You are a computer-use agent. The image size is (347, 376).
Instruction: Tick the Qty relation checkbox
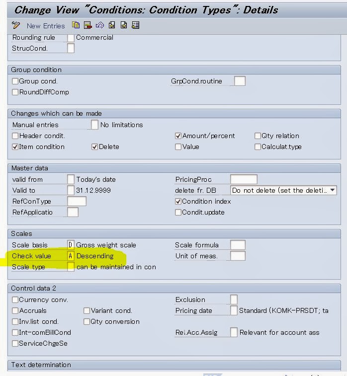point(258,136)
